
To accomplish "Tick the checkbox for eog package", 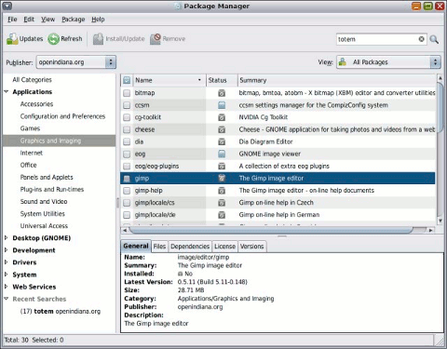I will (x=127, y=154).
